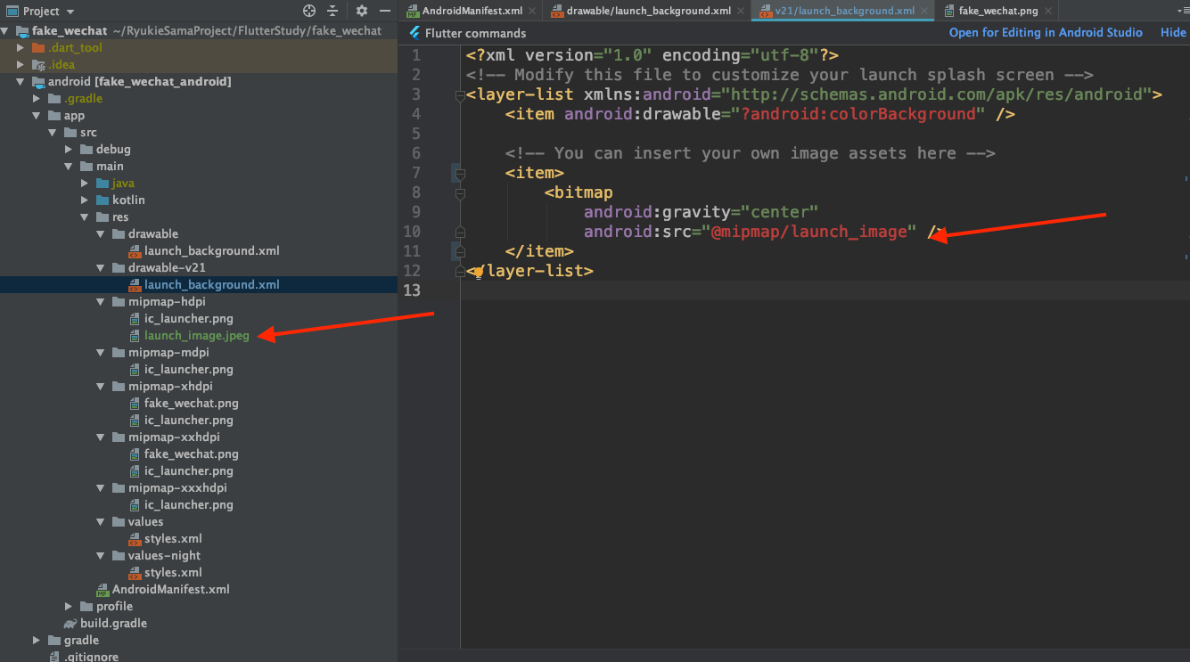Click the yellow lightbulb intention icon
This screenshot has width=1190, height=662.
[477, 272]
